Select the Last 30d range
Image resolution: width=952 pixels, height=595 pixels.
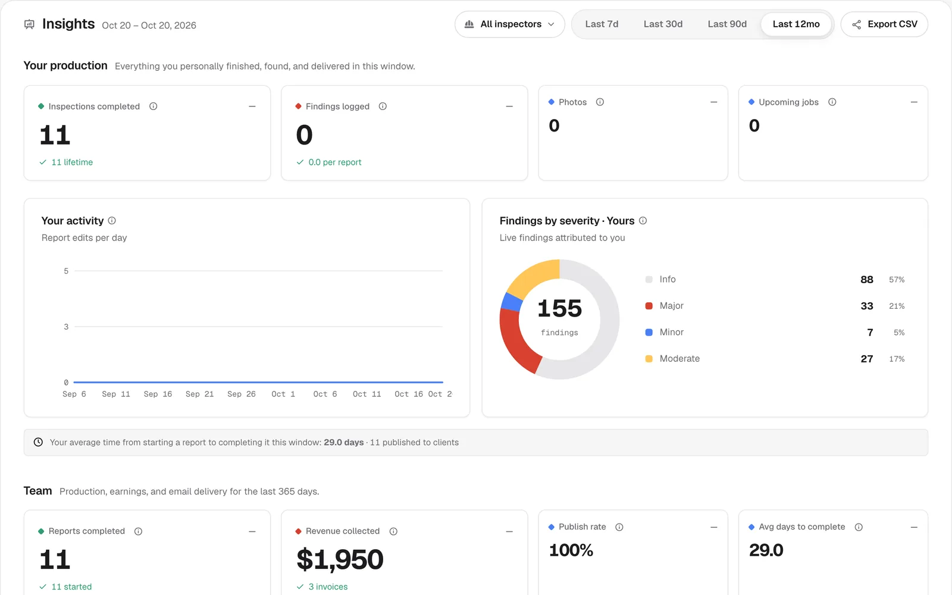point(663,24)
